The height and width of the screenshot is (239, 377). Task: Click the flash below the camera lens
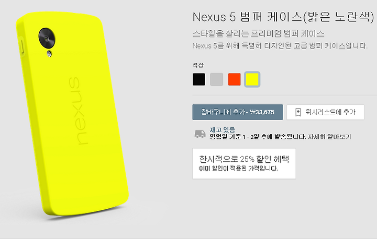tap(49, 54)
